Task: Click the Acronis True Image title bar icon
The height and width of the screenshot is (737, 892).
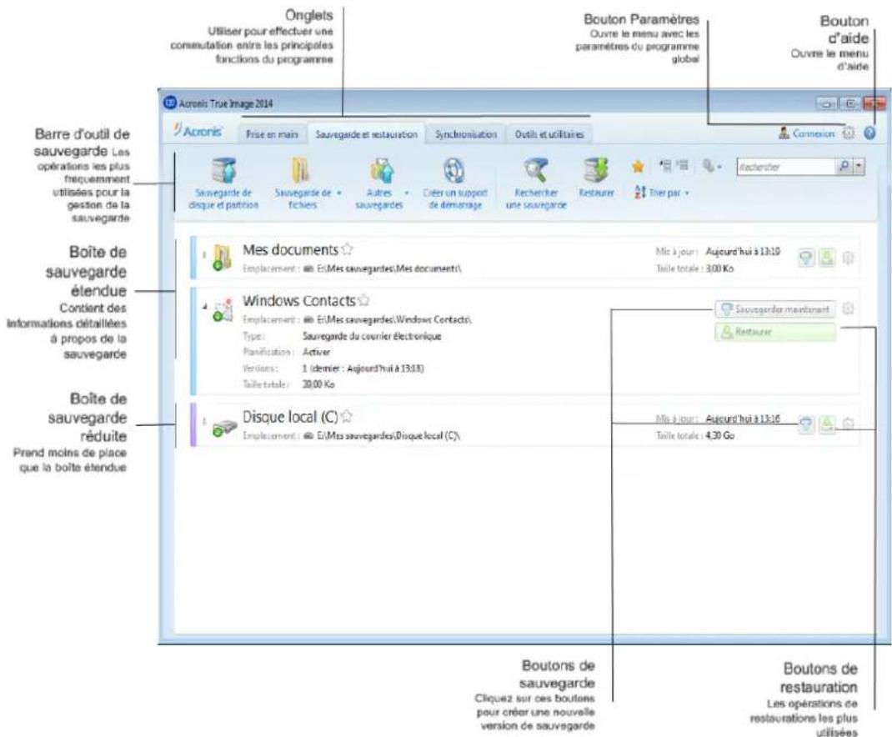Action: [170, 103]
